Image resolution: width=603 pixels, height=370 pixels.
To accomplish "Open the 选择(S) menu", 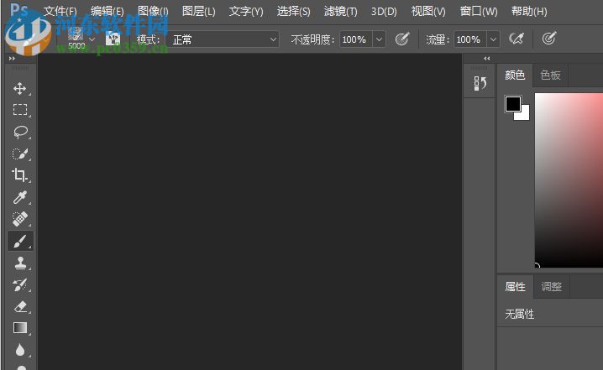I will pyautogui.click(x=293, y=11).
